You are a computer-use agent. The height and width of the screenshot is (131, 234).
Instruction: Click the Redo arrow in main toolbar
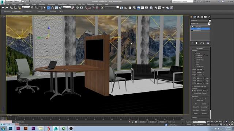[x=7, y=8]
